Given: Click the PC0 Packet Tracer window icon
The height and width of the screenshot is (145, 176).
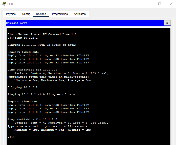Looking at the screenshot, I should click(4, 4).
